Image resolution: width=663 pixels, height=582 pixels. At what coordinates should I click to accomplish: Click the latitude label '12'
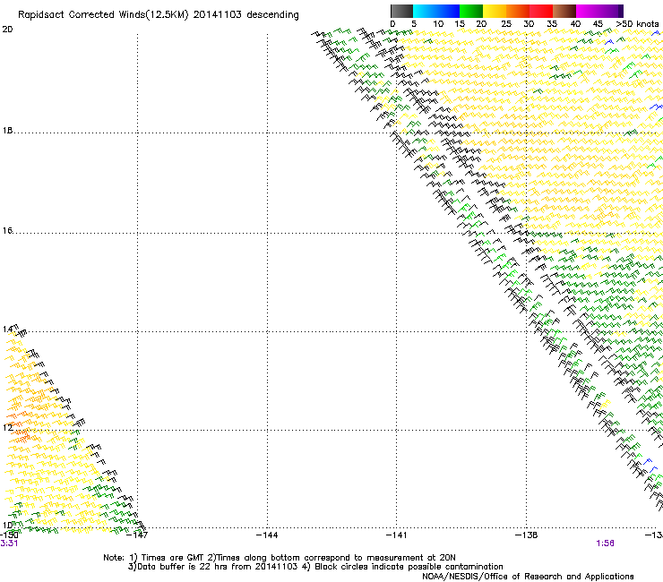pyautogui.click(x=7, y=428)
